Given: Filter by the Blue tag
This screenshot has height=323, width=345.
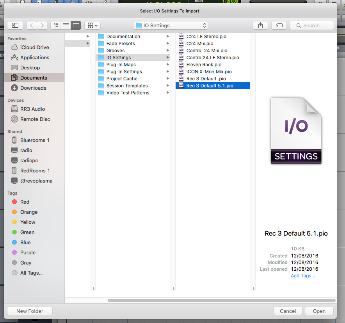Looking at the screenshot, I should click(34, 242).
